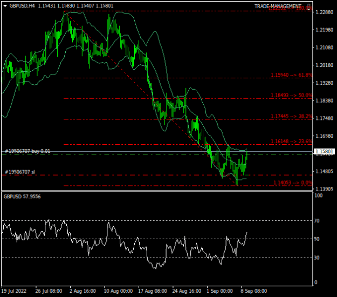This screenshot has width=337, height=297.
Task: Click price axis label 1.21080
Action: pyautogui.click(x=324, y=48)
